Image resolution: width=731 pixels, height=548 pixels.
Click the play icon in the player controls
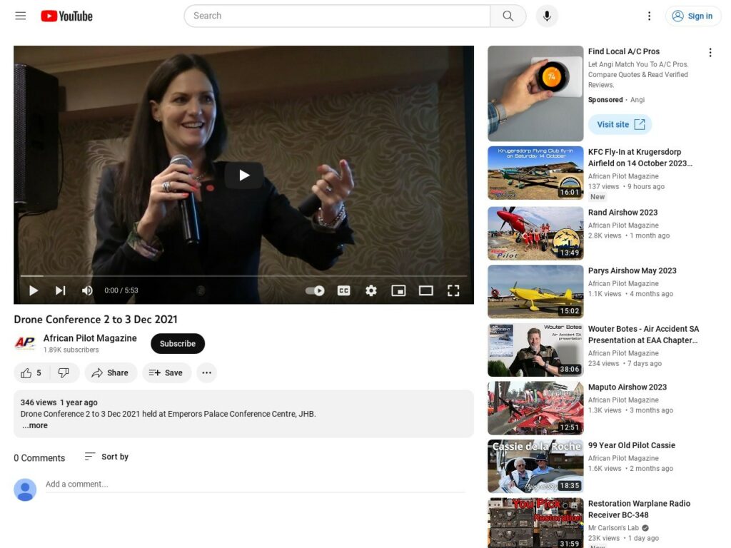[x=34, y=290]
